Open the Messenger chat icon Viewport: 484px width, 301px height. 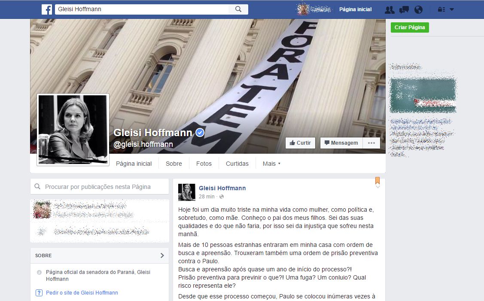pos(404,9)
